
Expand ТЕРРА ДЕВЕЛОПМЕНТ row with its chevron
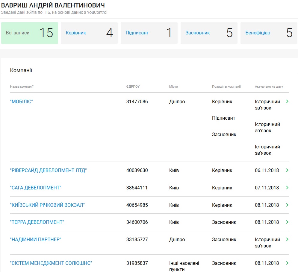pos(287,222)
